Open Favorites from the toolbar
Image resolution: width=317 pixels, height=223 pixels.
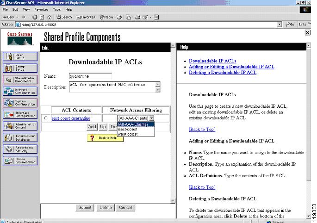tap(85, 17)
